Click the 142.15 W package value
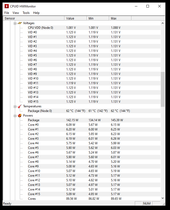170x210 pixels. 72,120
